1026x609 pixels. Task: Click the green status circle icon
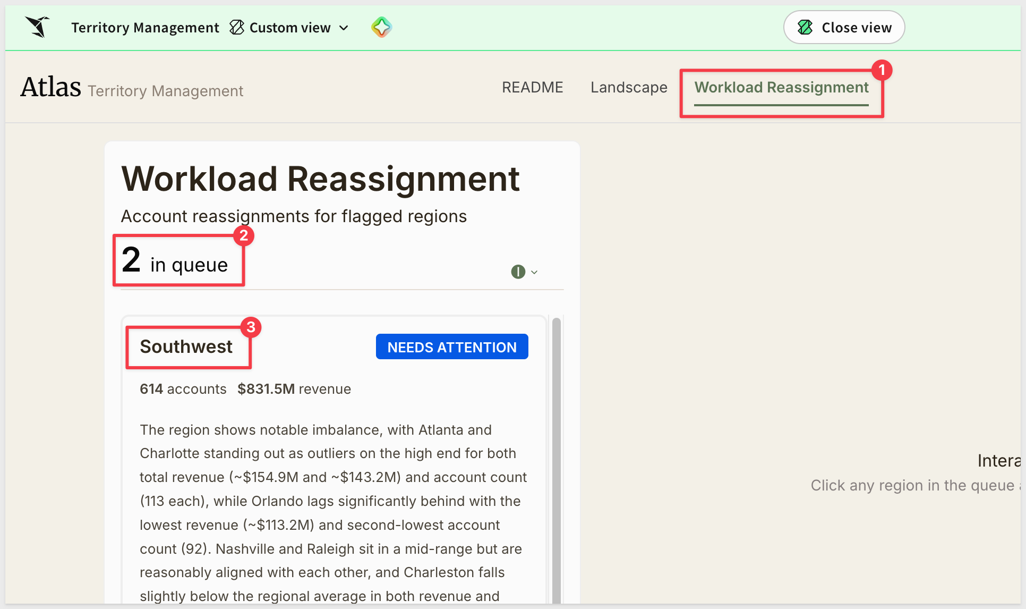point(518,272)
